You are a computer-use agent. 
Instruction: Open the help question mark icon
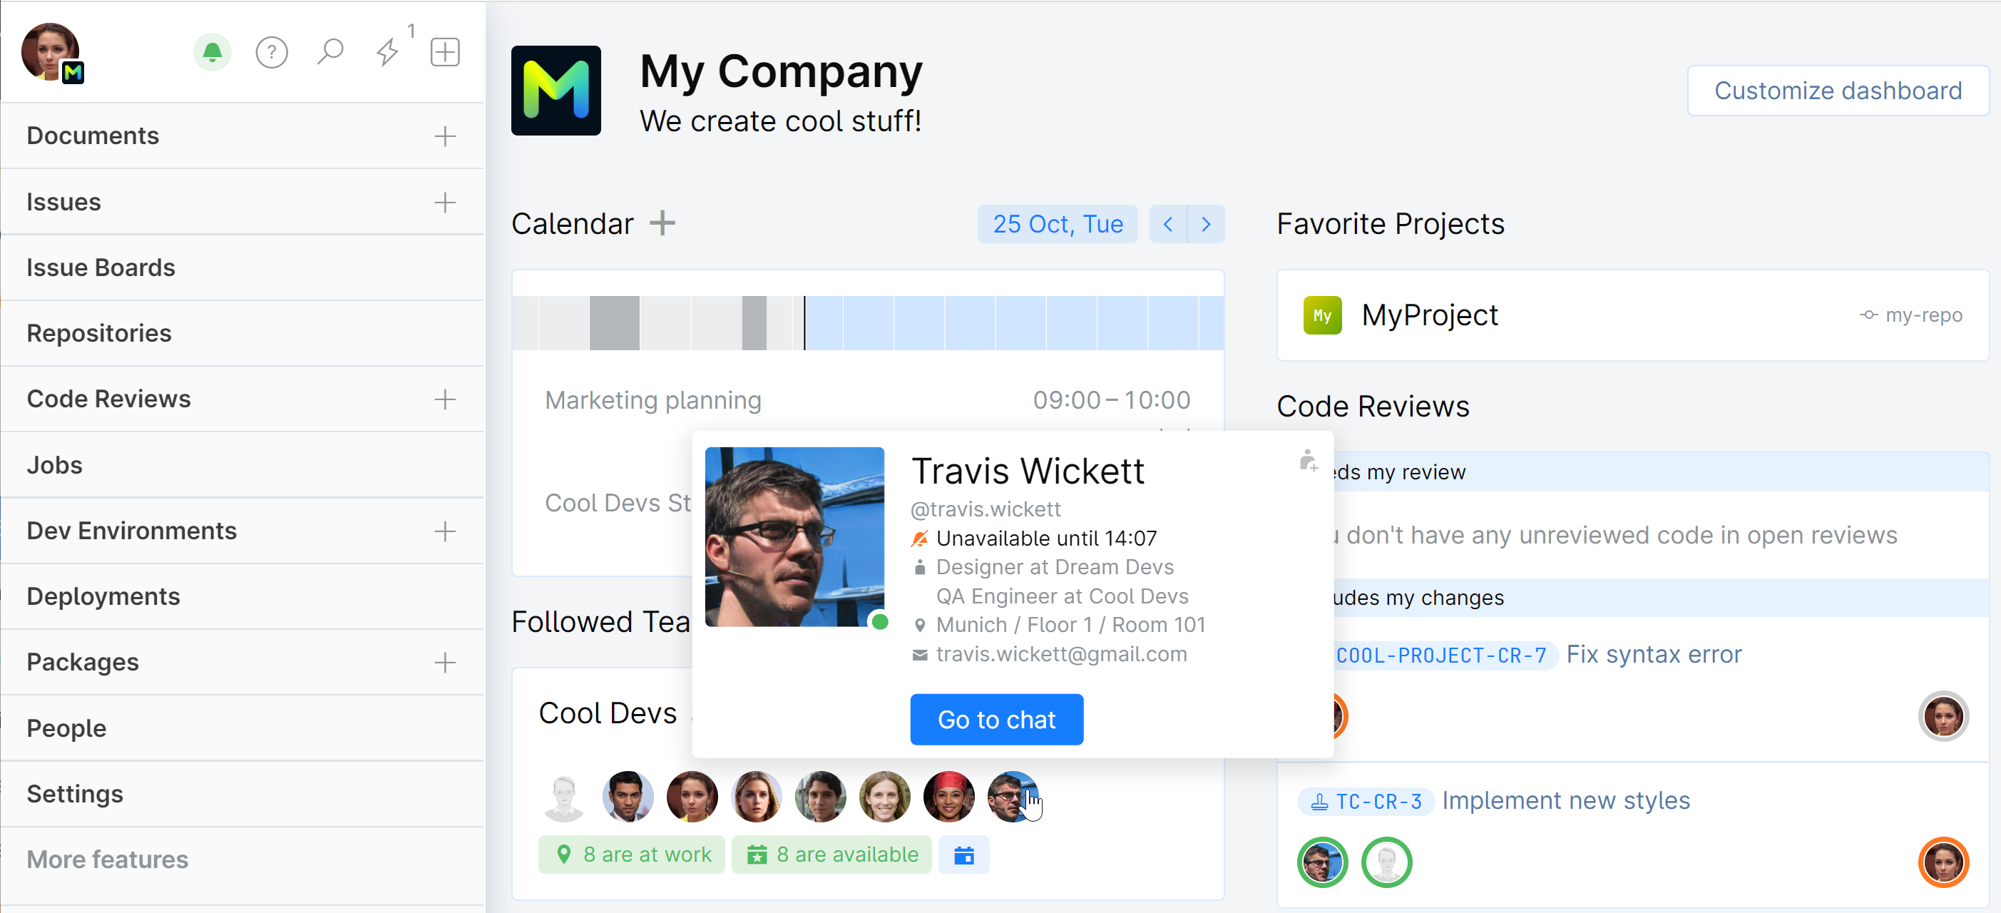tap(271, 53)
